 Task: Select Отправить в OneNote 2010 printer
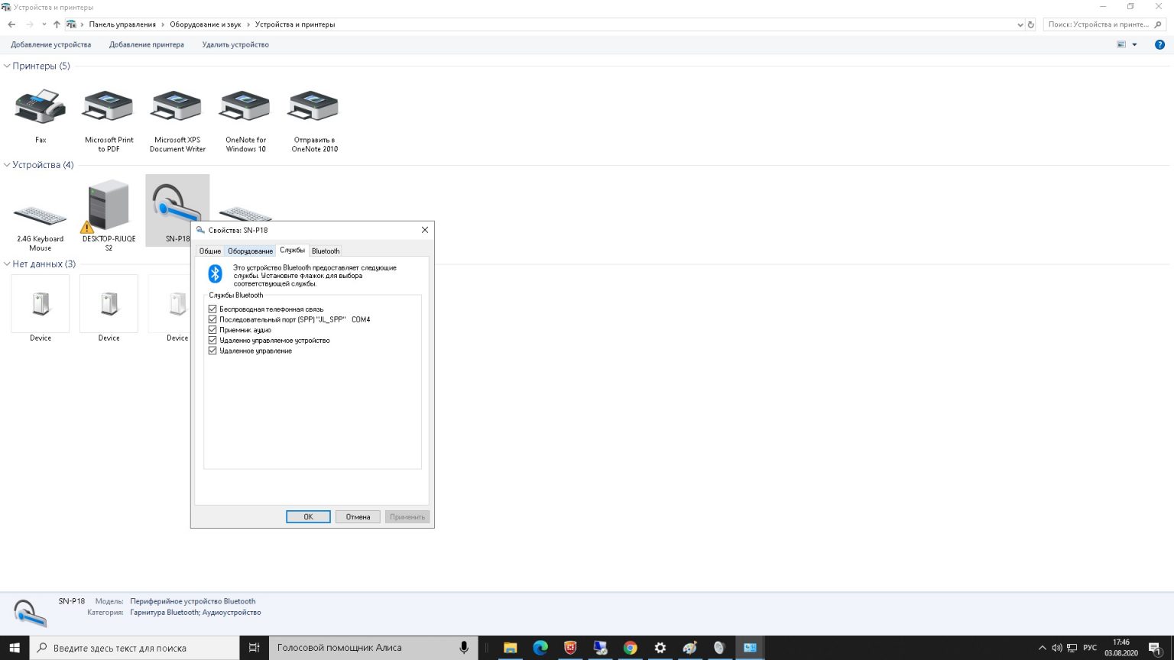click(314, 105)
